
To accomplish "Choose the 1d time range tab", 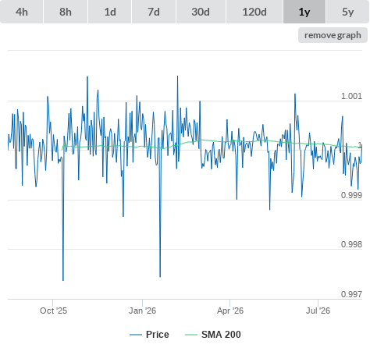I will click(110, 12).
